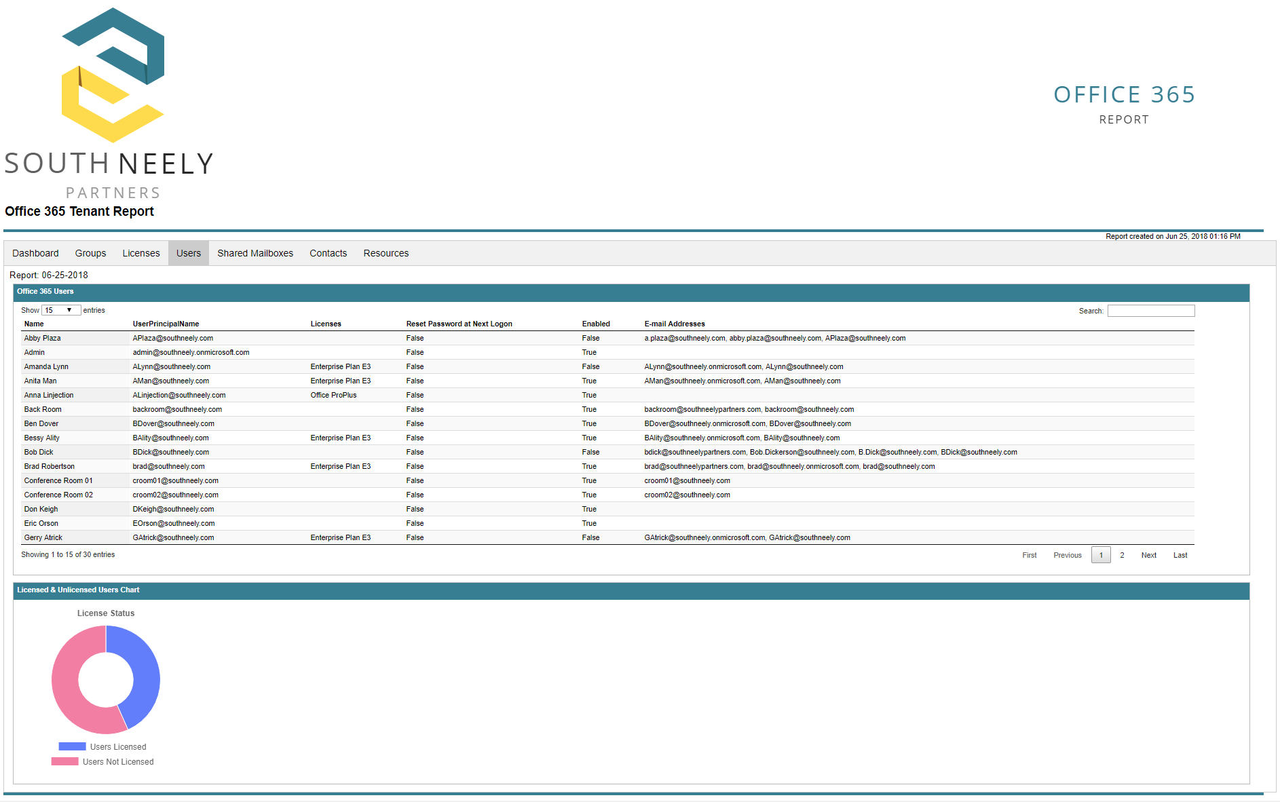Toggle Users Not Licensed legend swatch
This screenshot has width=1280, height=802.
click(64, 761)
